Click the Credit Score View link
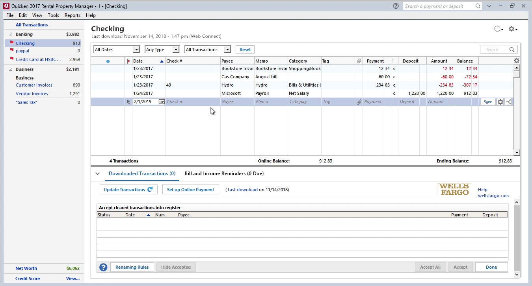The width and height of the screenshot is (532, 286). pyautogui.click(x=73, y=279)
